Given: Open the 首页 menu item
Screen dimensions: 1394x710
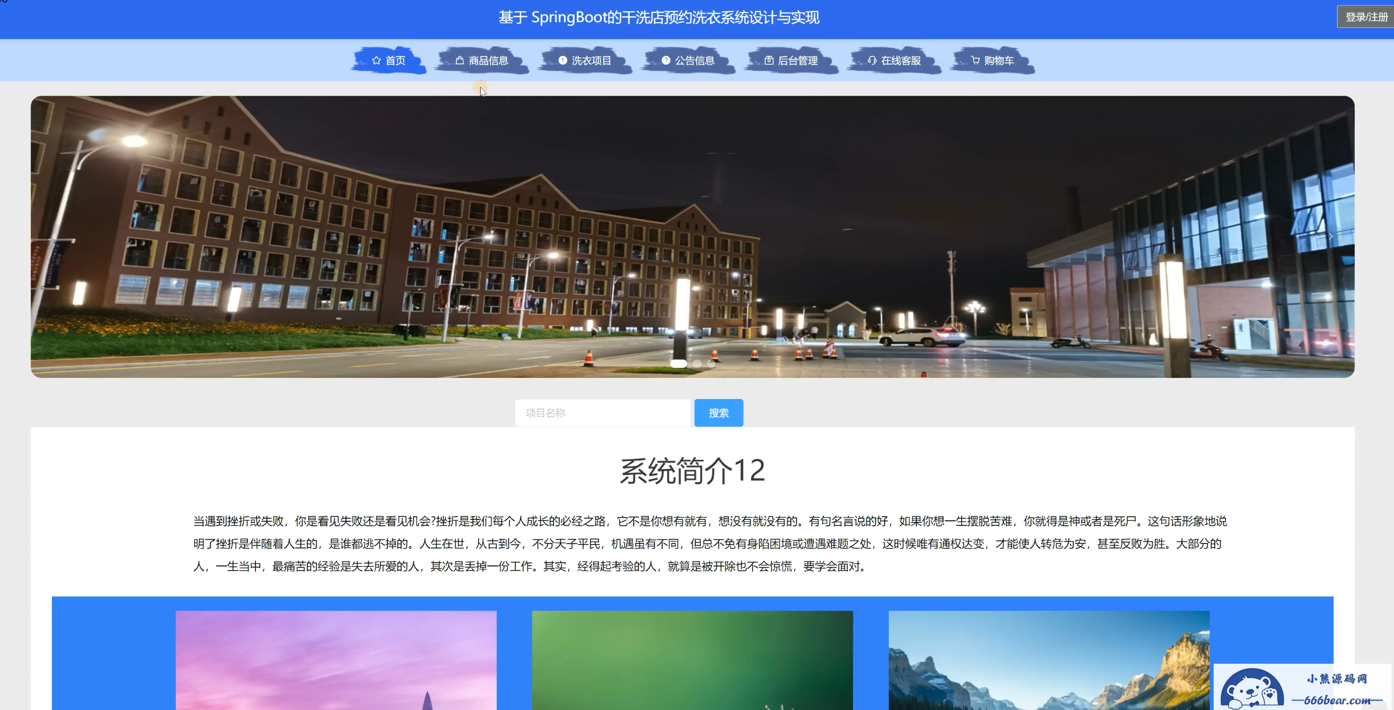Looking at the screenshot, I should coord(388,60).
